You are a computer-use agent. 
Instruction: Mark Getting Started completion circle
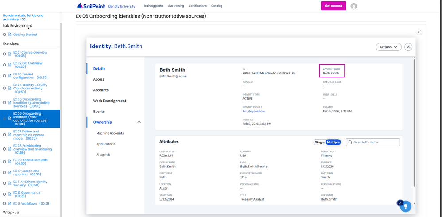(x=4, y=35)
